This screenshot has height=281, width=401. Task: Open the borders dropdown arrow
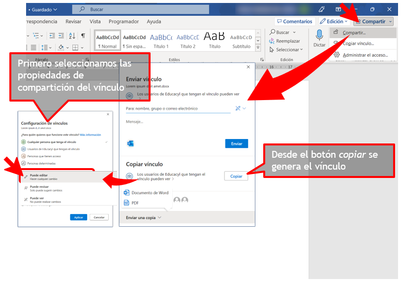(x=82, y=48)
